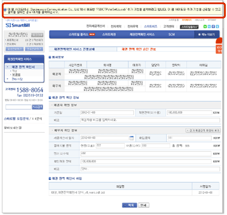Open 스마트비즈 top menu

tap(151, 26)
